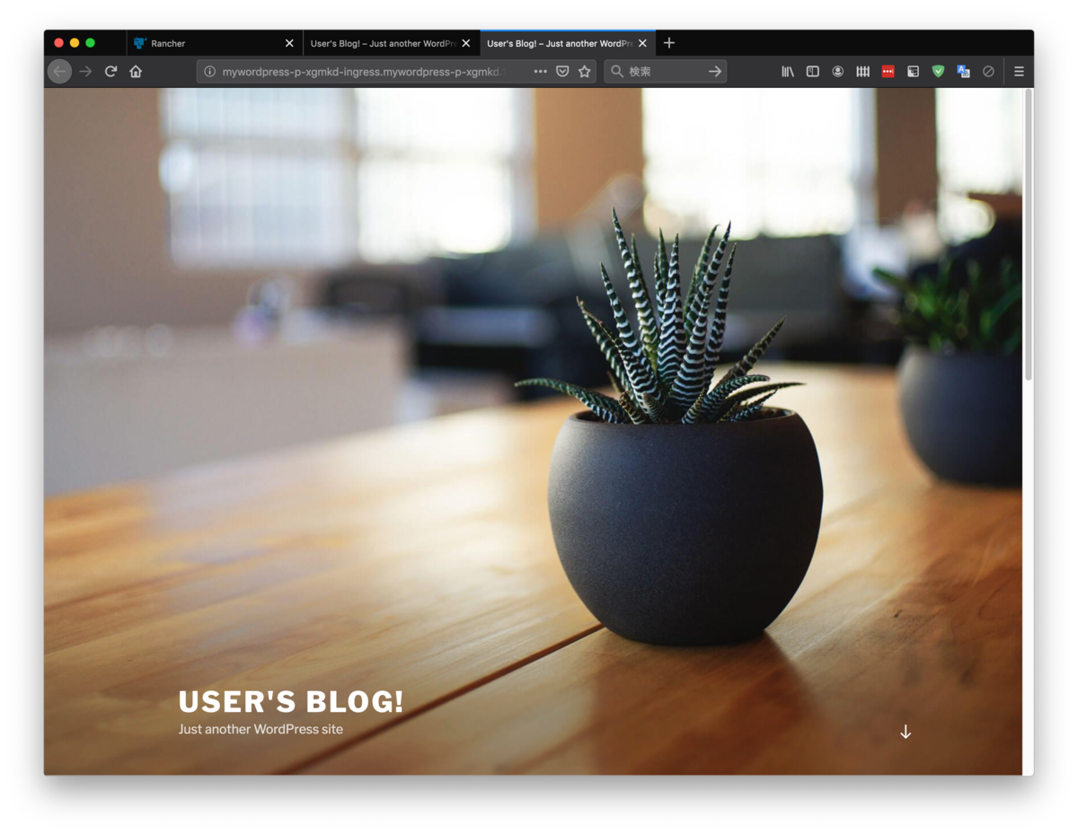This screenshot has height=834, width=1078.
Task: Click the Rancher tab favicon
Action: point(139,43)
